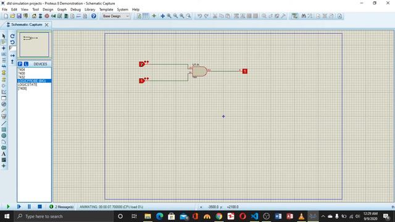
Task: Click the Center at Cursor plus icon
Action: pyautogui.click(x=162, y=16)
